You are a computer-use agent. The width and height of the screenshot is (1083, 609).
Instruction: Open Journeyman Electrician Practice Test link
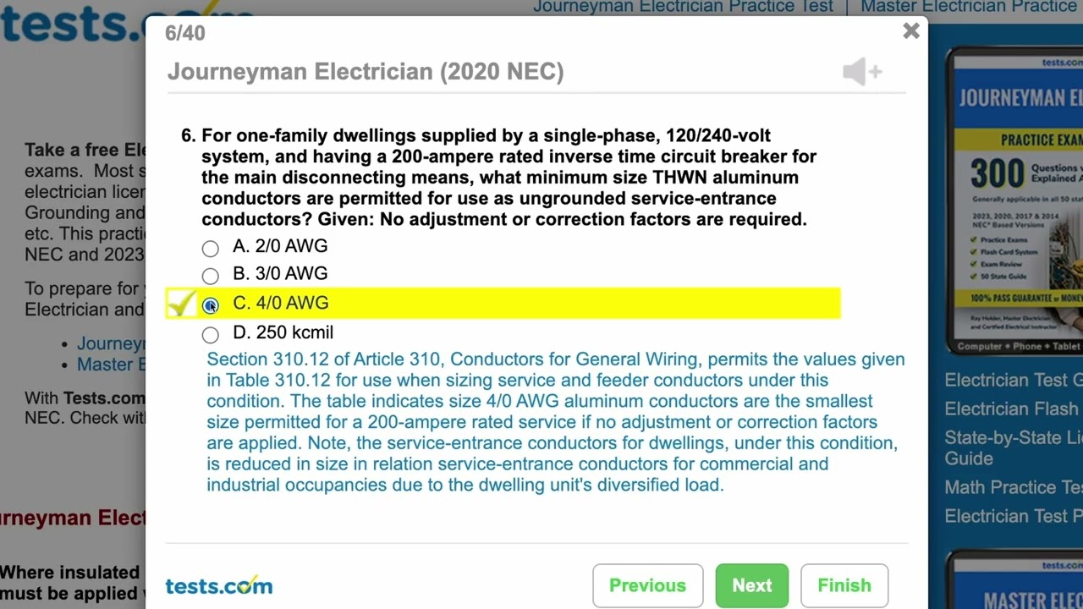(x=683, y=7)
